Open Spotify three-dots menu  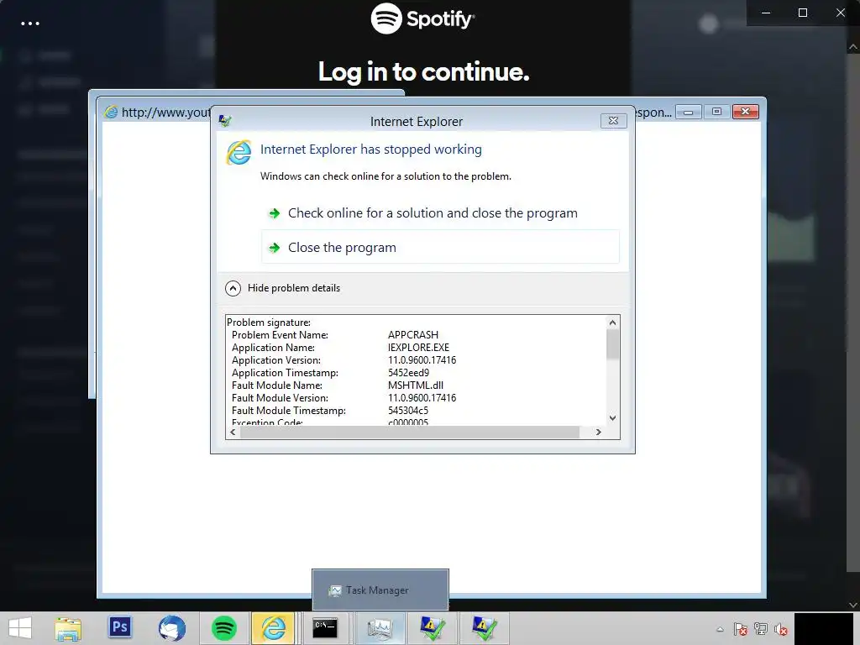(x=29, y=24)
